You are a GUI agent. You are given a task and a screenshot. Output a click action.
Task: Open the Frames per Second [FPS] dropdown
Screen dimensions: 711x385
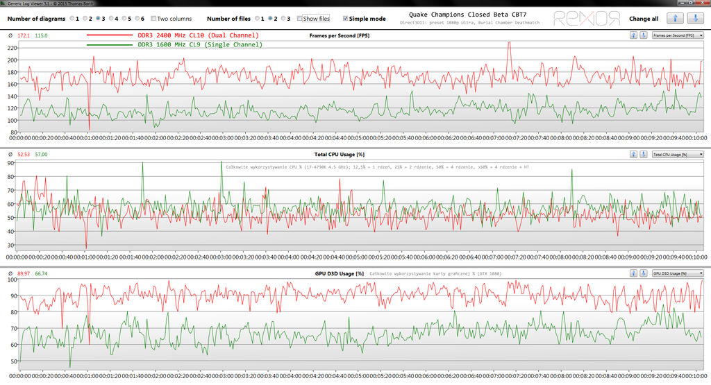pyautogui.click(x=678, y=35)
